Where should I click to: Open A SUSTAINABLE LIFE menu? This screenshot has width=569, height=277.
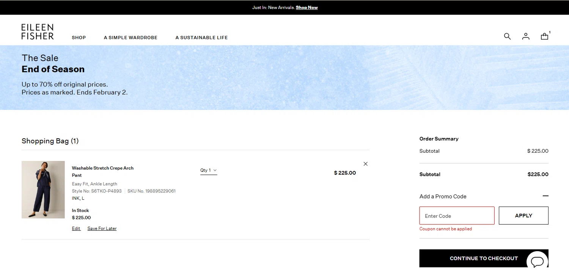coord(201,38)
